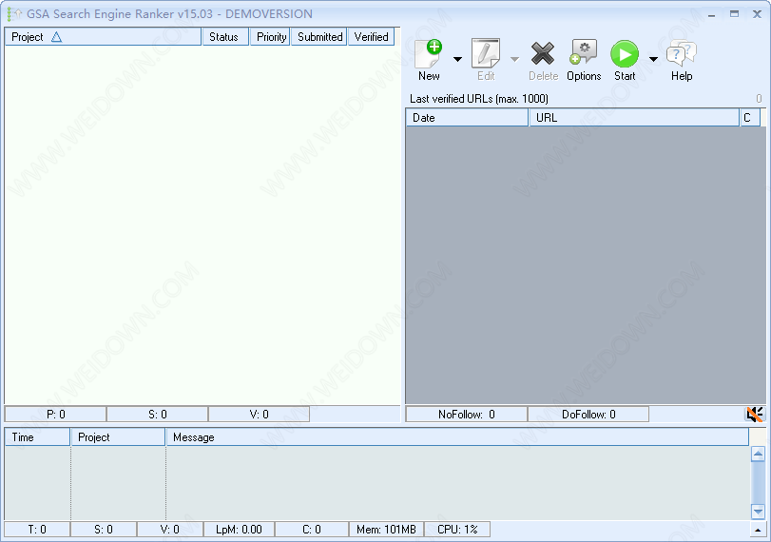Expand the Start button dropdown arrow
771x542 pixels.
pyautogui.click(x=653, y=60)
